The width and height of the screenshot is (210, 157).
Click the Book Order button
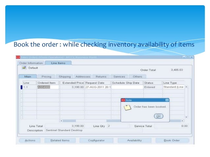coord(172,140)
